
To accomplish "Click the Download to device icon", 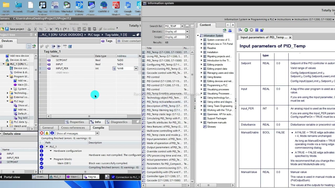I will pyautogui.click(x=79, y=29).
